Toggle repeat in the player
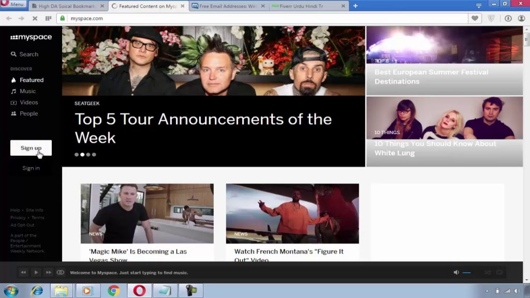Screen dimensions: 530x298 pos(499,272)
